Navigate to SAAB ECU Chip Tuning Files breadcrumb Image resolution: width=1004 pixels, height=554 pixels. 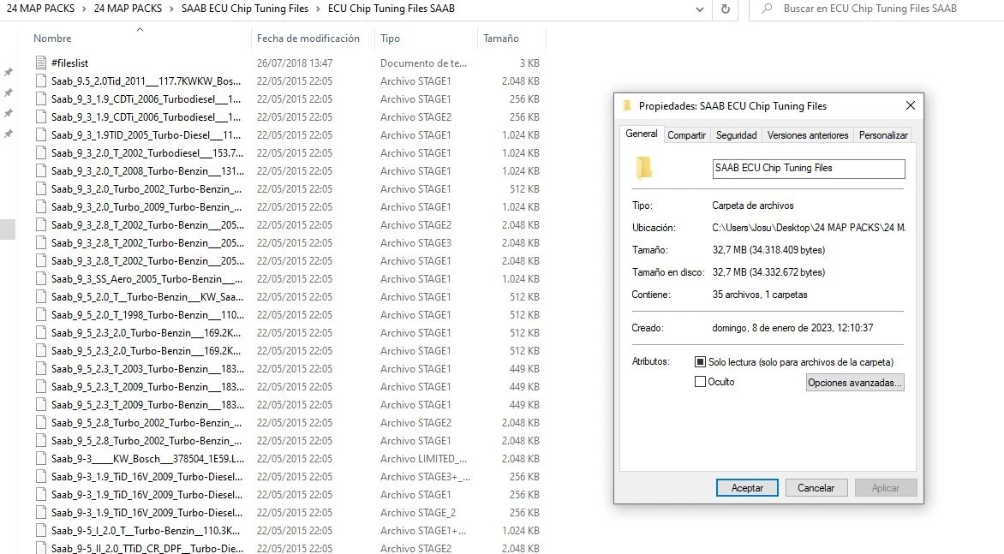coord(245,9)
